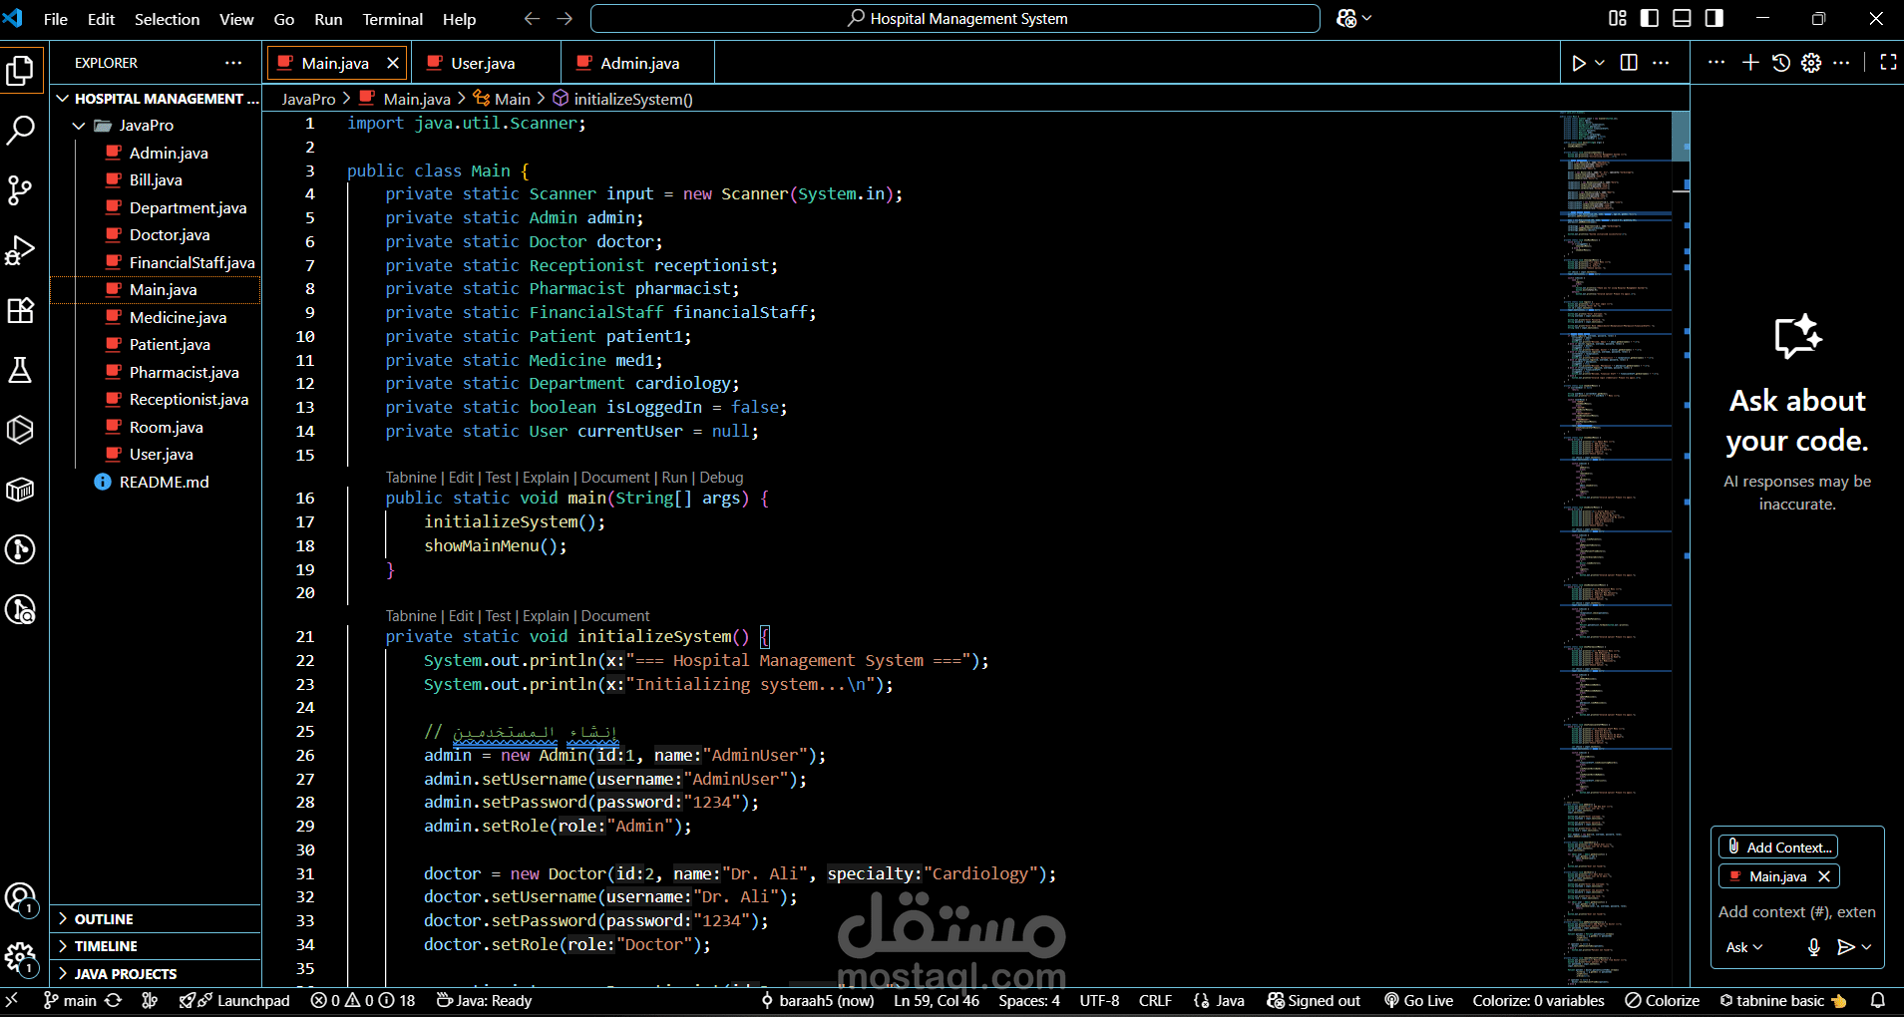This screenshot has width=1904, height=1017.
Task: Toggle the Secondary Side Bar layout button
Action: point(1714,18)
